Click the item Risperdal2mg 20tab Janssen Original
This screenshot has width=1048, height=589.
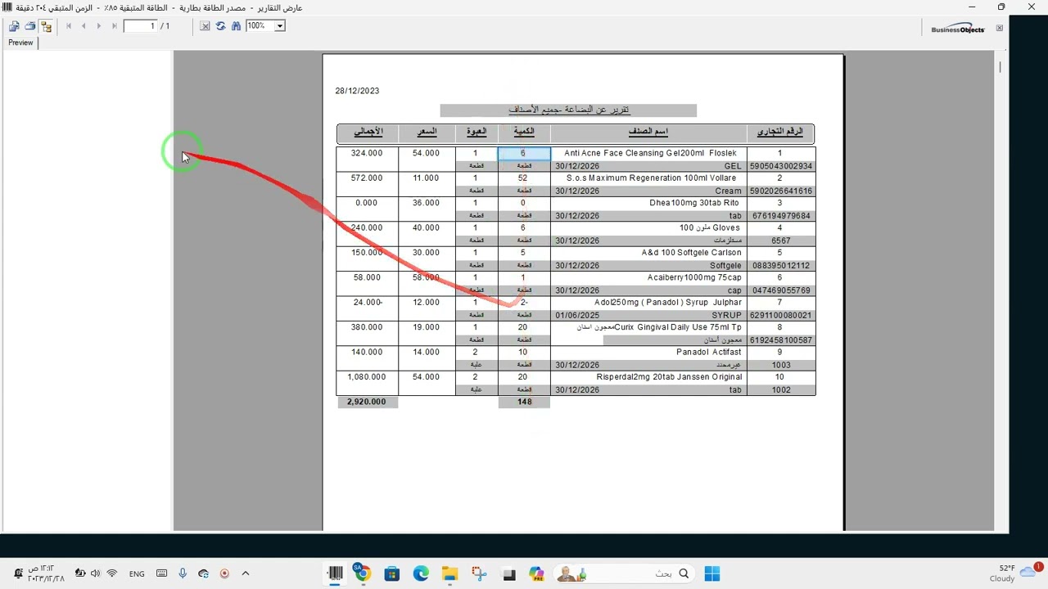(669, 377)
